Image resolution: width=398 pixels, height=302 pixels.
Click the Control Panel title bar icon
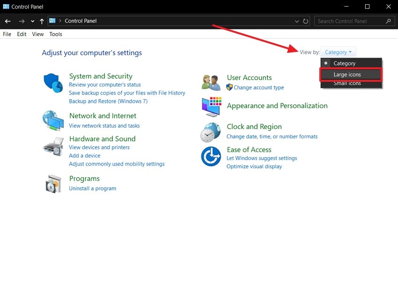[6, 7]
